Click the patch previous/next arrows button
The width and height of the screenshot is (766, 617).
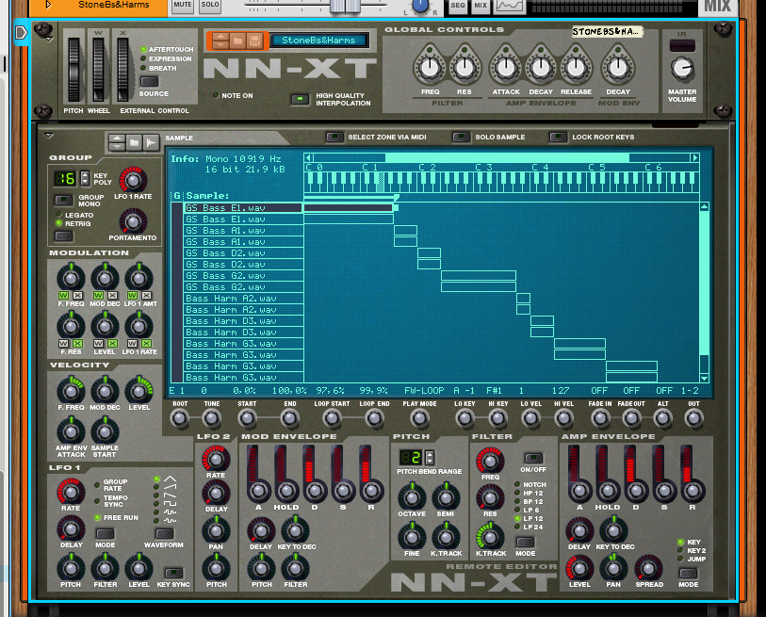220,41
